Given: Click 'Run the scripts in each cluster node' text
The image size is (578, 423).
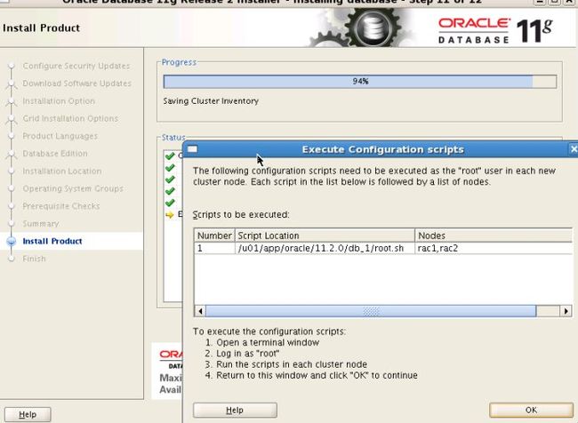Looking at the screenshot, I should coord(292,364).
